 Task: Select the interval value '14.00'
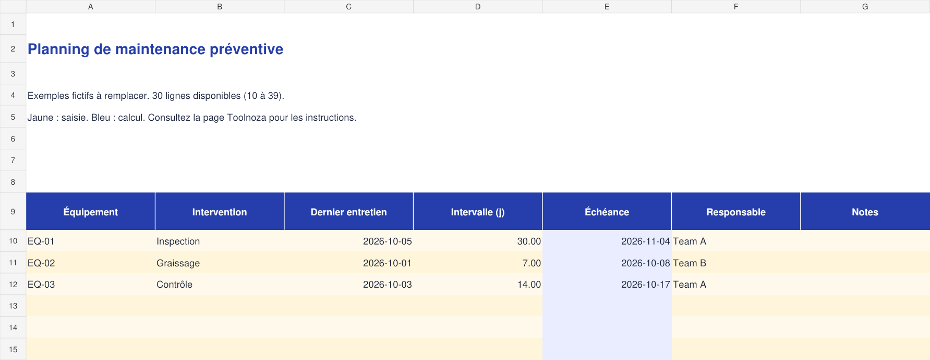click(478, 285)
